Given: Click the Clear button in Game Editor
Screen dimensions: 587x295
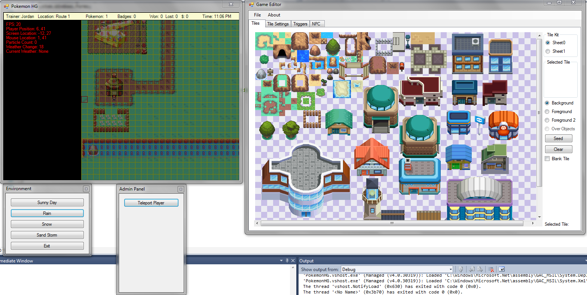Looking at the screenshot, I should 558,149.
